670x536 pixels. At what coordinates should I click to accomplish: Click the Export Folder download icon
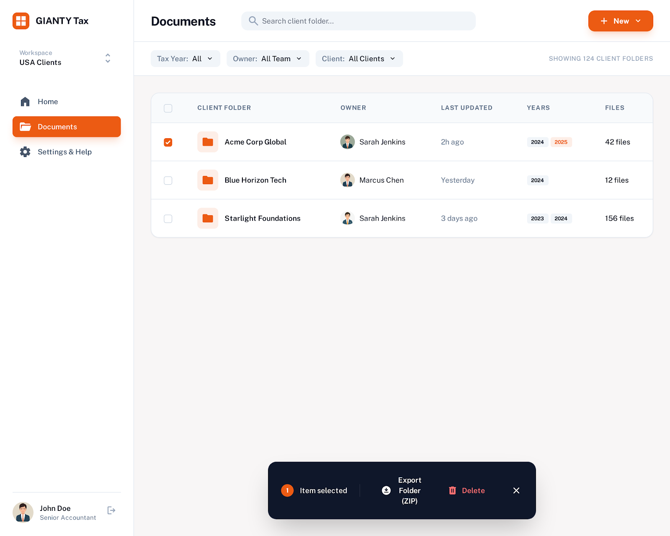point(386,490)
